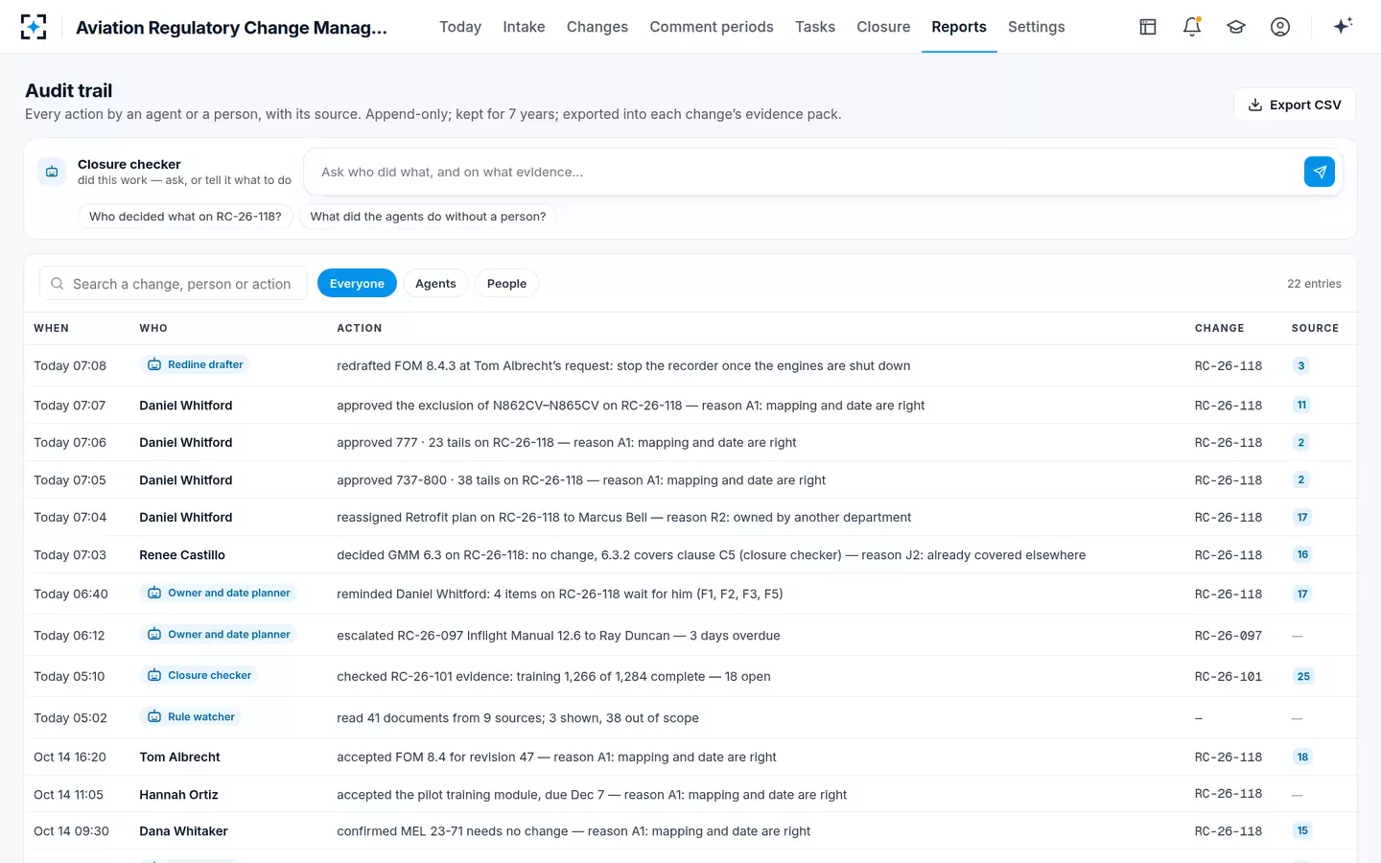Filter entries to Agents
Viewport: 1381px width, 863px height.
click(x=435, y=283)
